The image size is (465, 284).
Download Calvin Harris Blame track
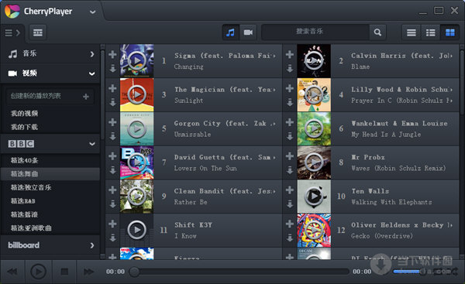[x=290, y=69]
